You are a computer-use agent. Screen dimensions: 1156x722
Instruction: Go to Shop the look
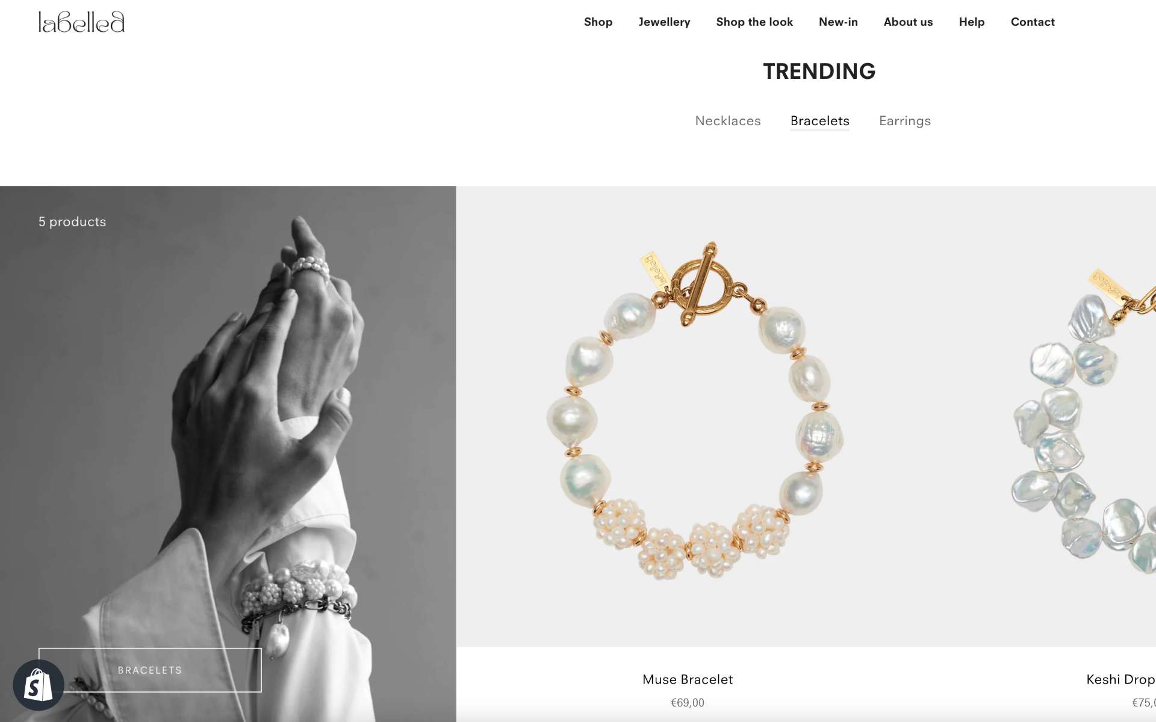point(754,22)
